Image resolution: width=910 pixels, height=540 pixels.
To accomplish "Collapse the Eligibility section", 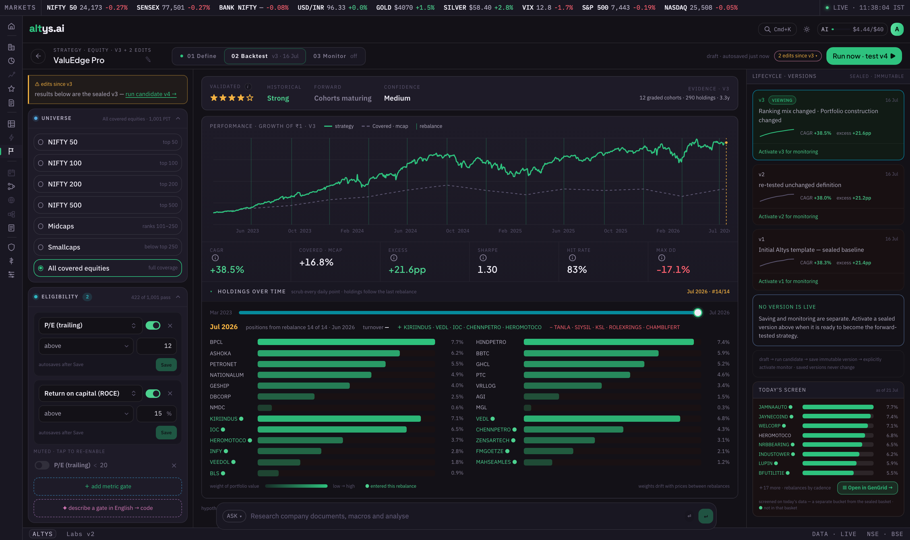I will [178, 297].
